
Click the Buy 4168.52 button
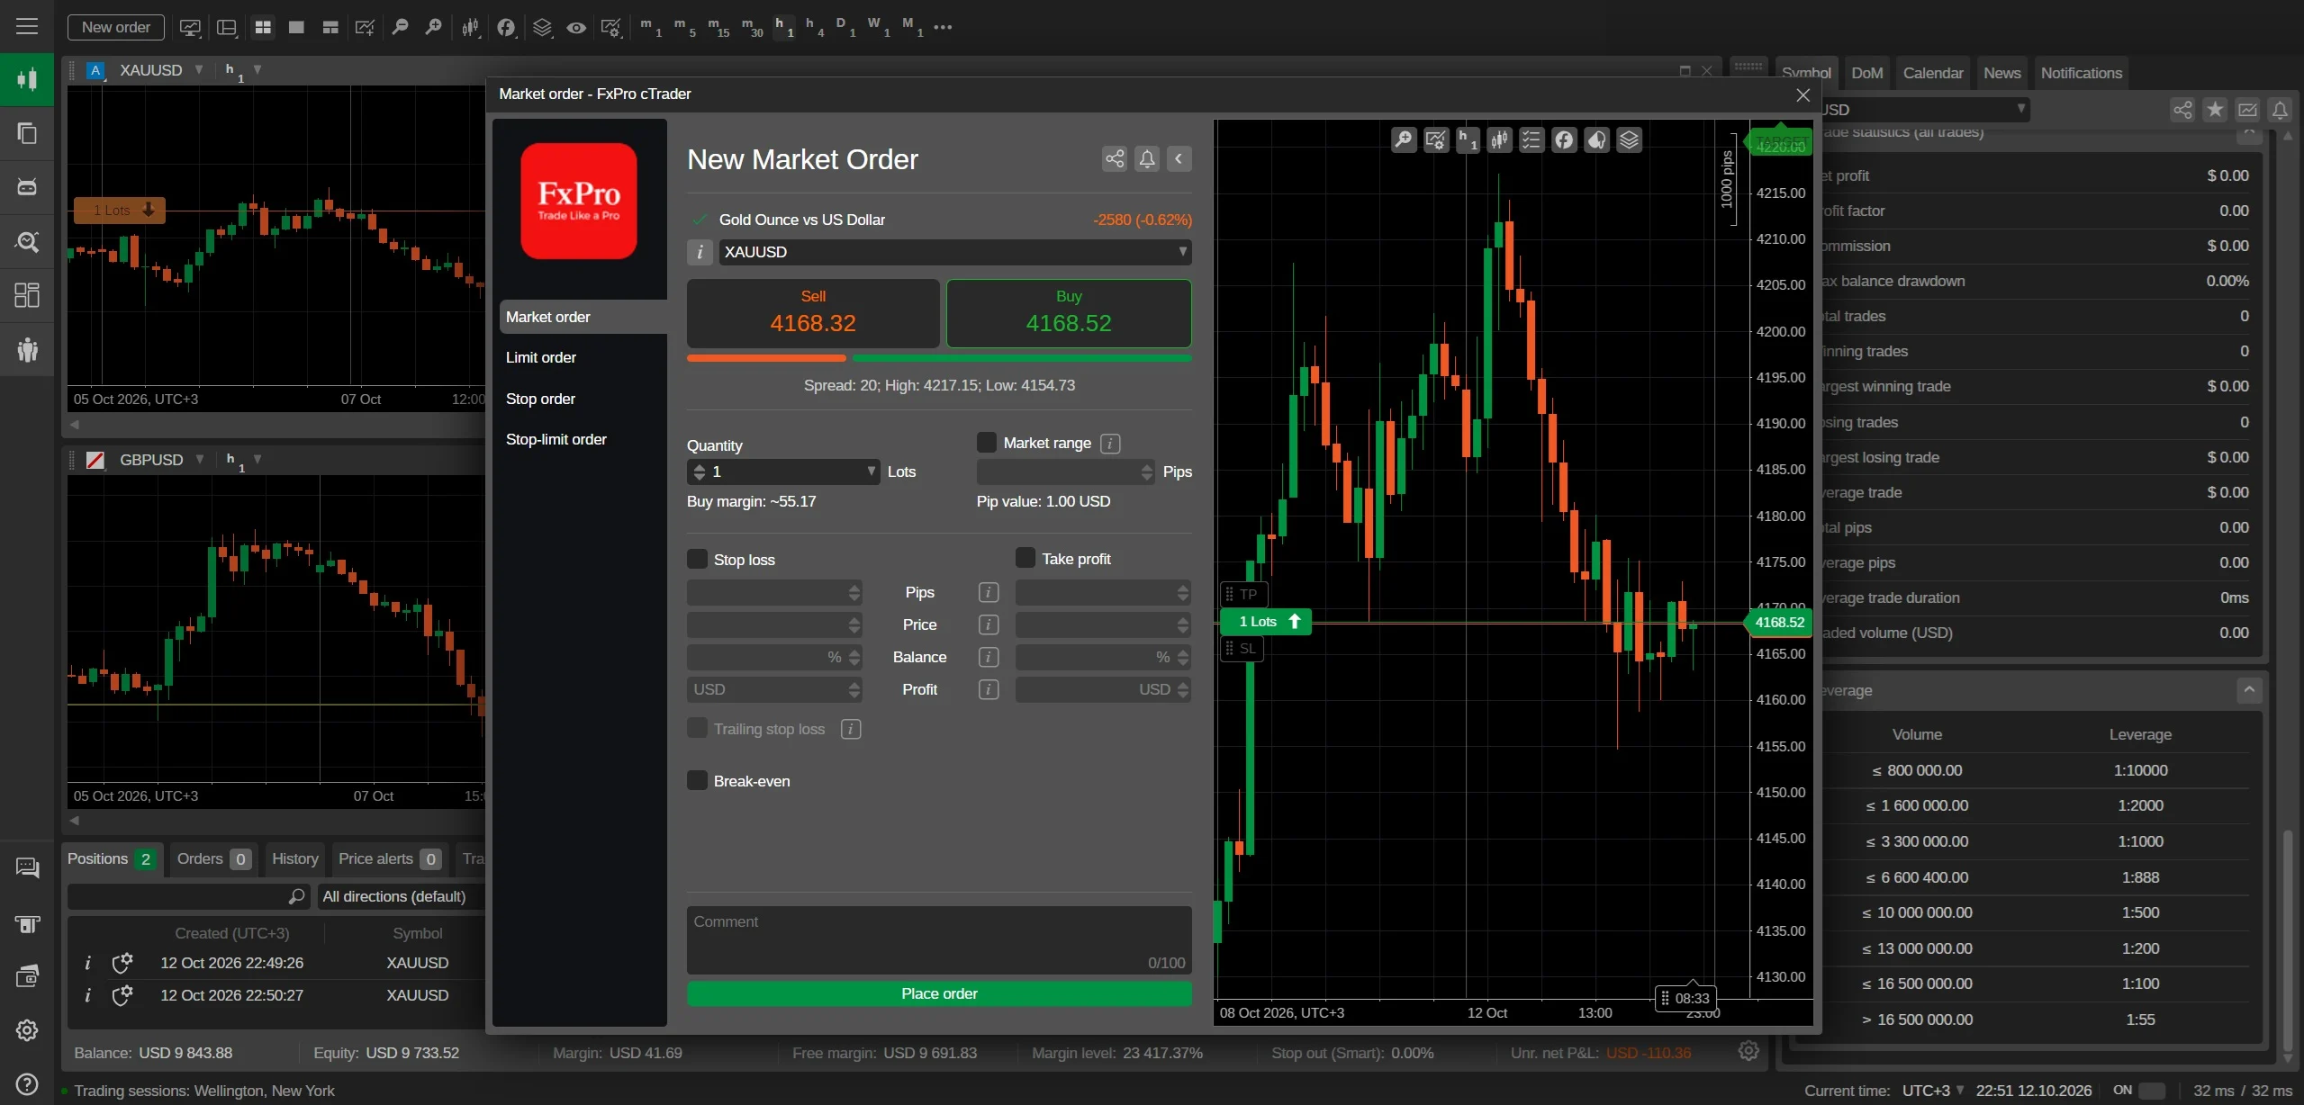coord(1069,313)
